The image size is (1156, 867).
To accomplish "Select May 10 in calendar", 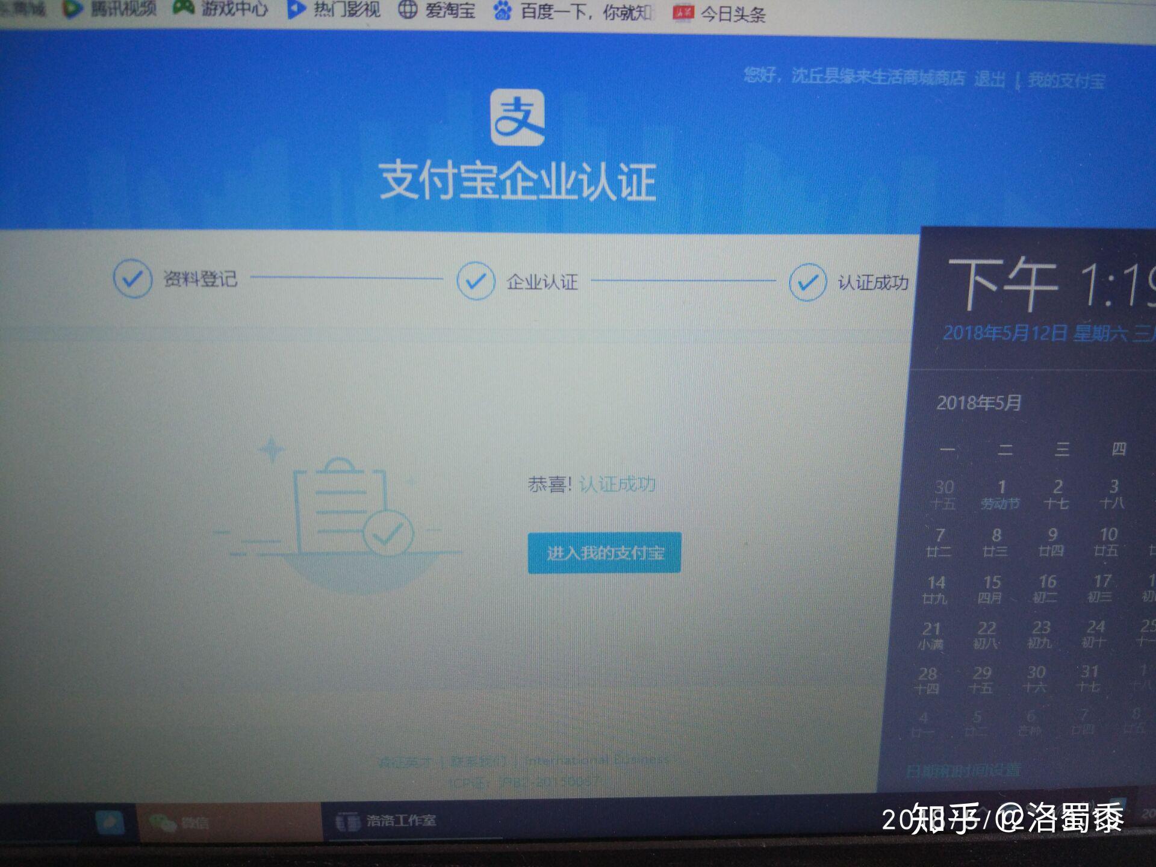I will coord(1107,541).
